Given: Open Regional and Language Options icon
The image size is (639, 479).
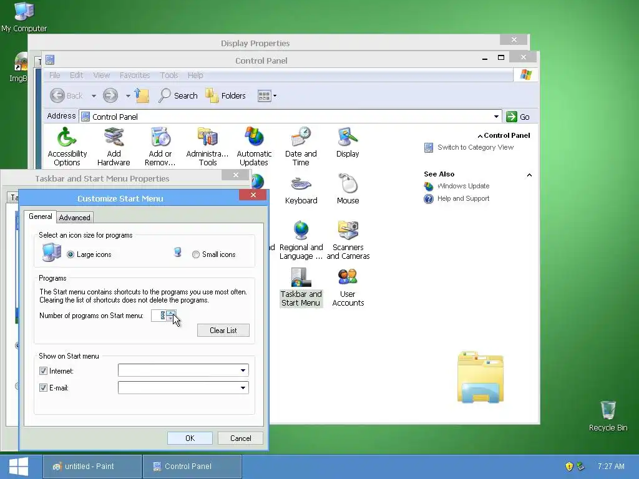Looking at the screenshot, I should pyautogui.click(x=301, y=240).
